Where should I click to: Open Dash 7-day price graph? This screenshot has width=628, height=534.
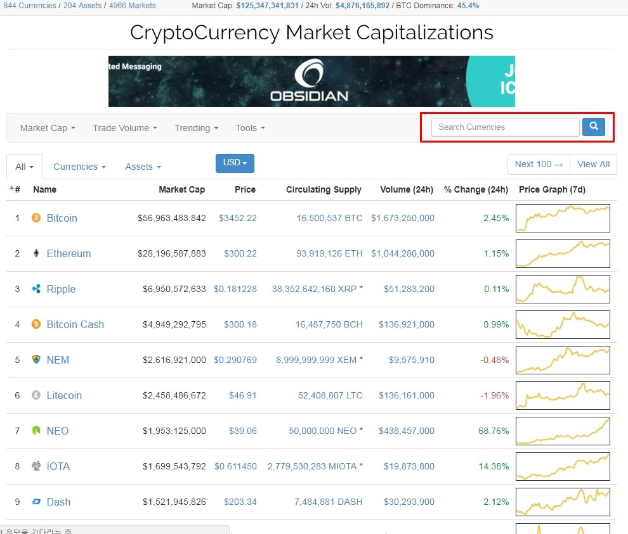click(563, 502)
